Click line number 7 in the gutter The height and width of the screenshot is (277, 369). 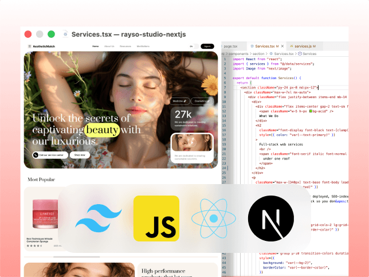tap(225, 87)
